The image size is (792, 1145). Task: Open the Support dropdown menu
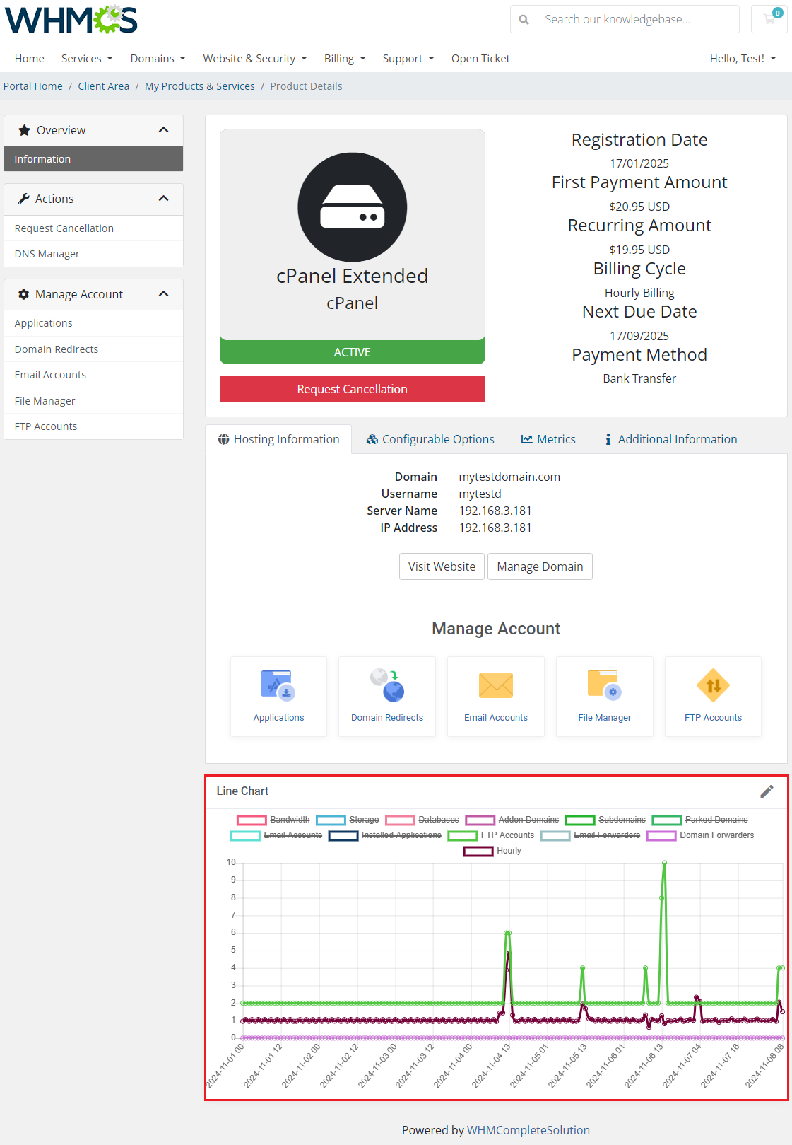point(408,59)
